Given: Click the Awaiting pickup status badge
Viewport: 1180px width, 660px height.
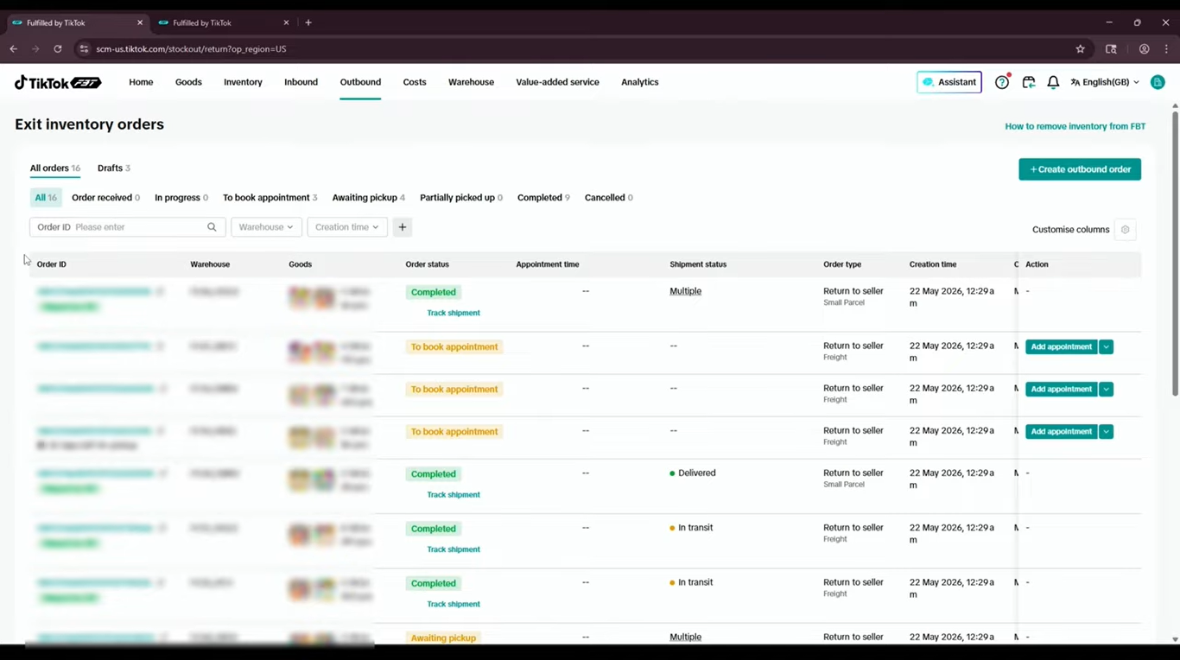Looking at the screenshot, I should (x=443, y=638).
